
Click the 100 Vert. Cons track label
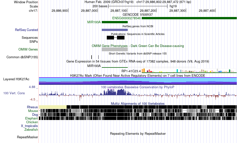click(x=14, y=93)
